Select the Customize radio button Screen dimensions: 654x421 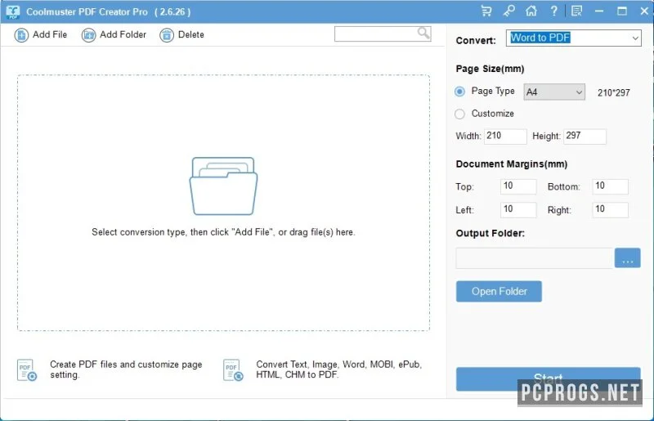[x=459, y=114]
